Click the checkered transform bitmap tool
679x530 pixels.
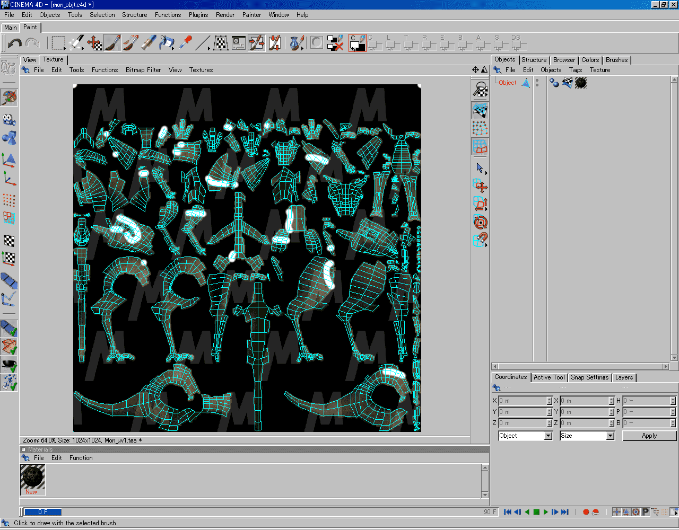click(221, 43)
